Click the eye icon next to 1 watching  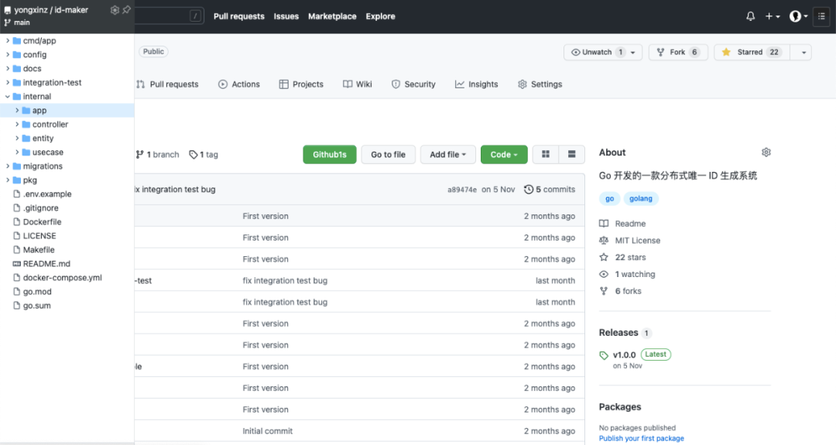pyautogui.click(x=604, y=274)
